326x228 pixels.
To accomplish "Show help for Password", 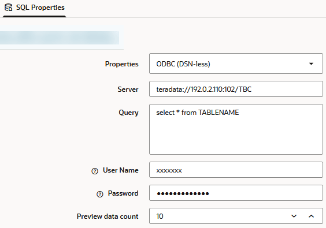I will [x=100, y=194].
